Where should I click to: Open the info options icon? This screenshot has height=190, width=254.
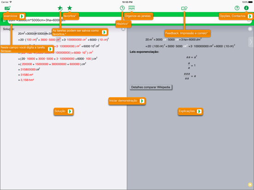(246, 8)
